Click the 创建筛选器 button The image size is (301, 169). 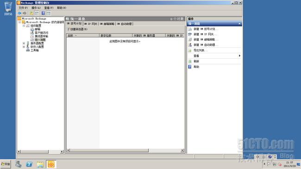pyautogui.click(x=77, y=29)
